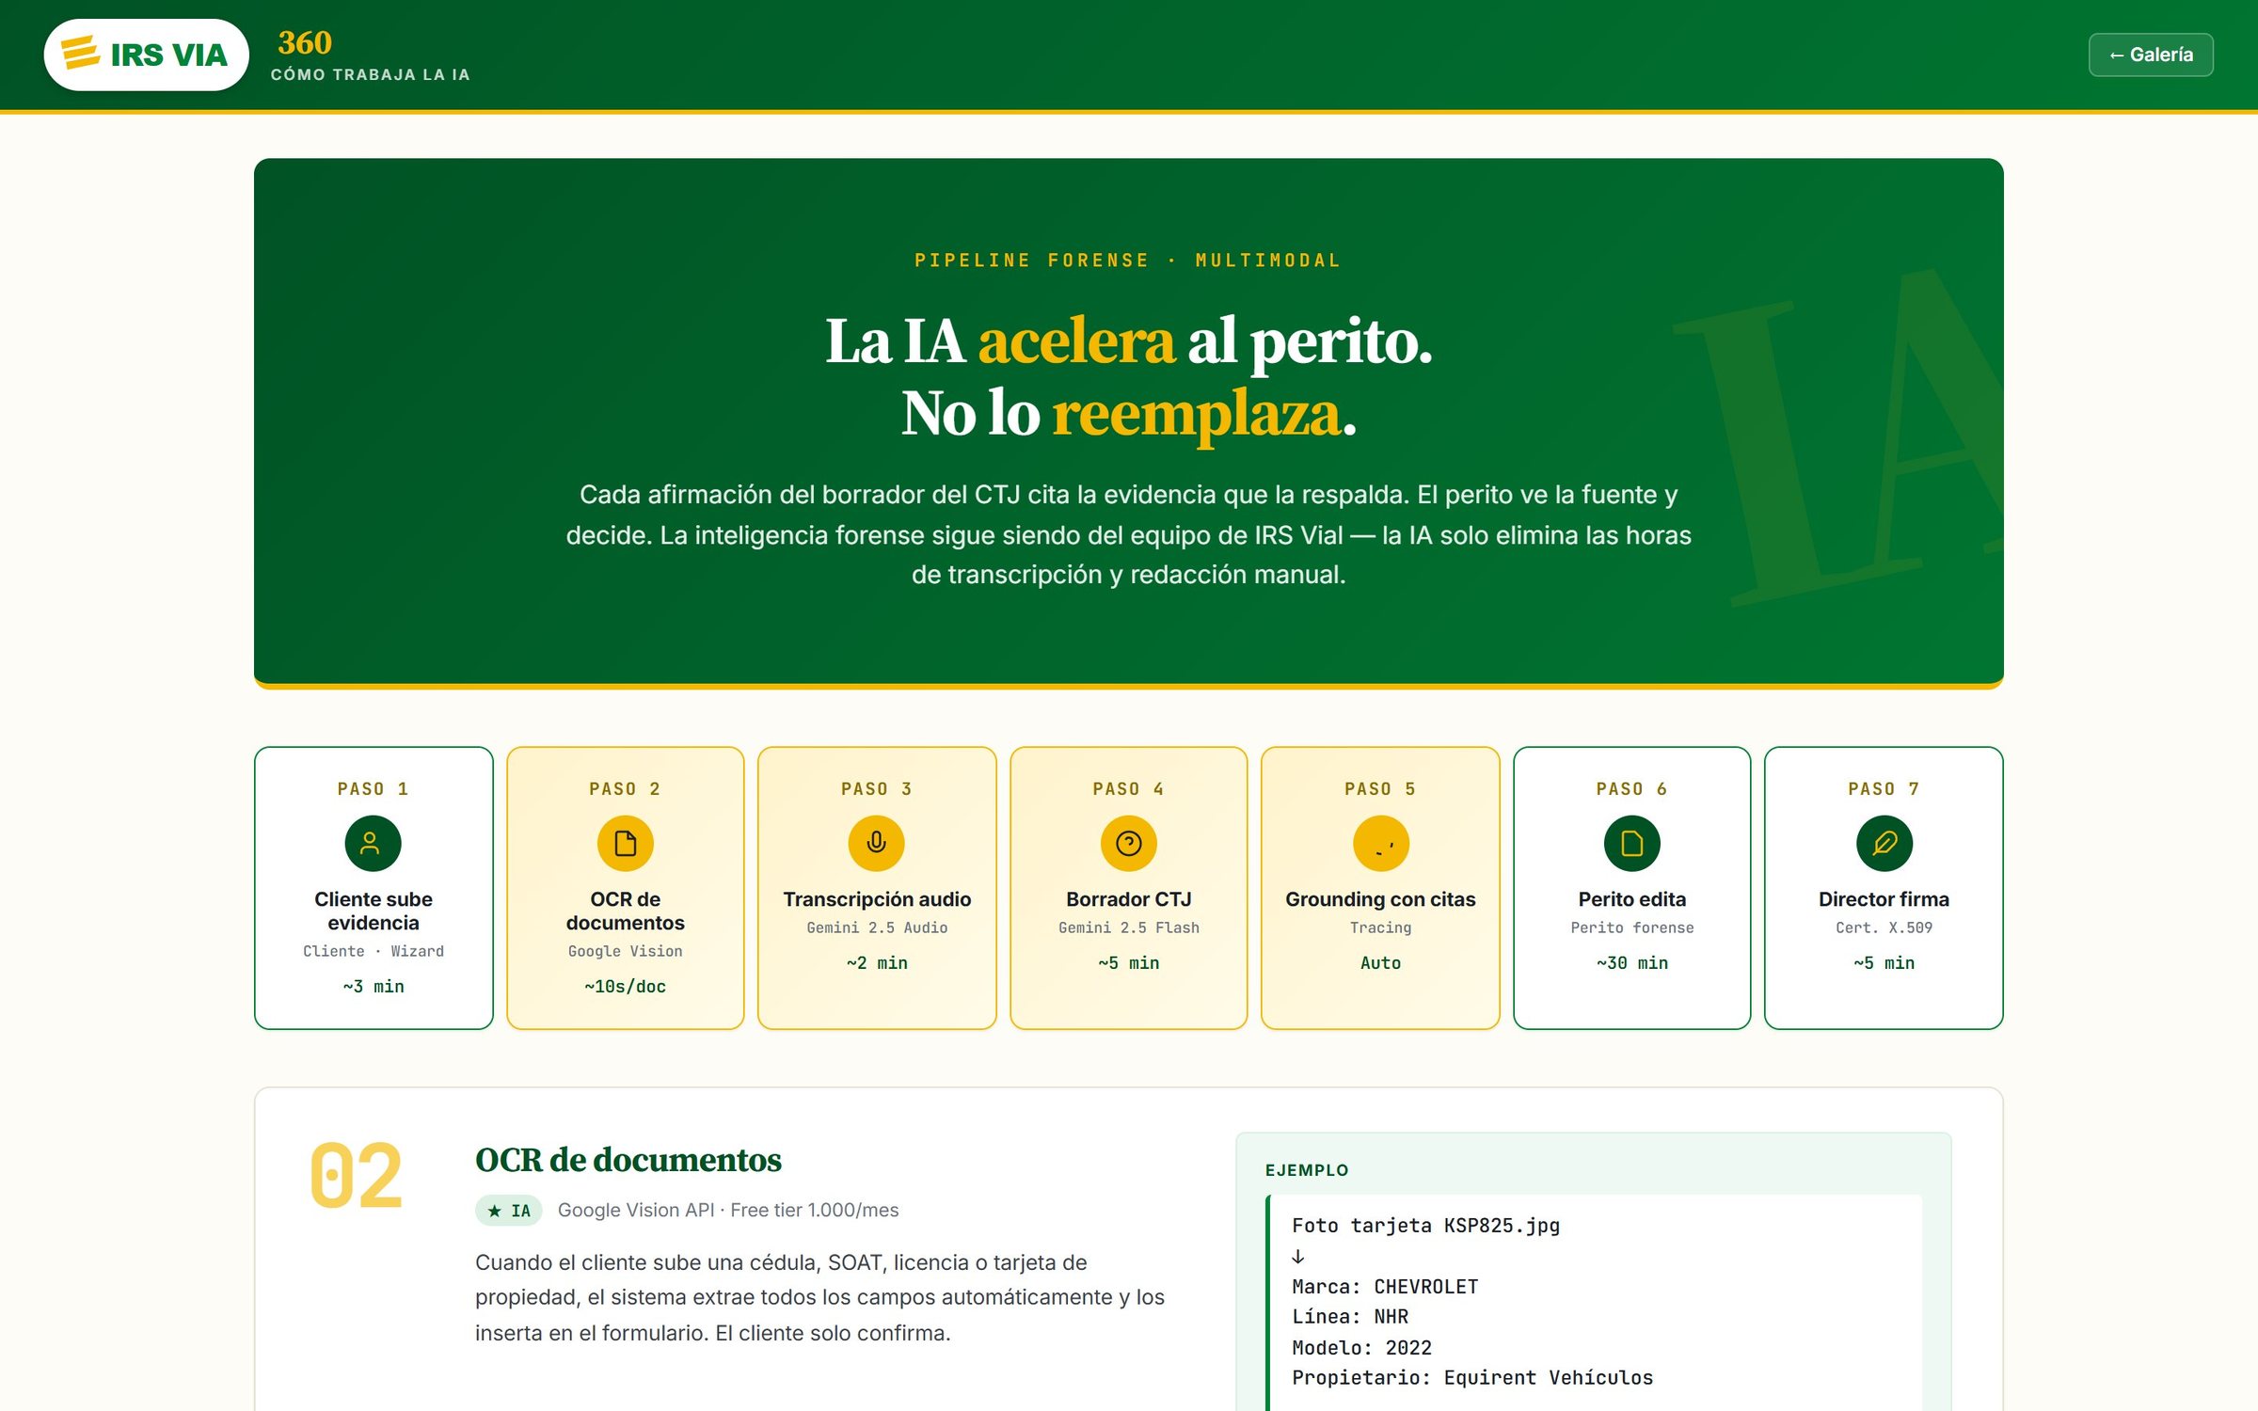
Task: Click the Línea: NHR line
Action: [1350, 1317]
